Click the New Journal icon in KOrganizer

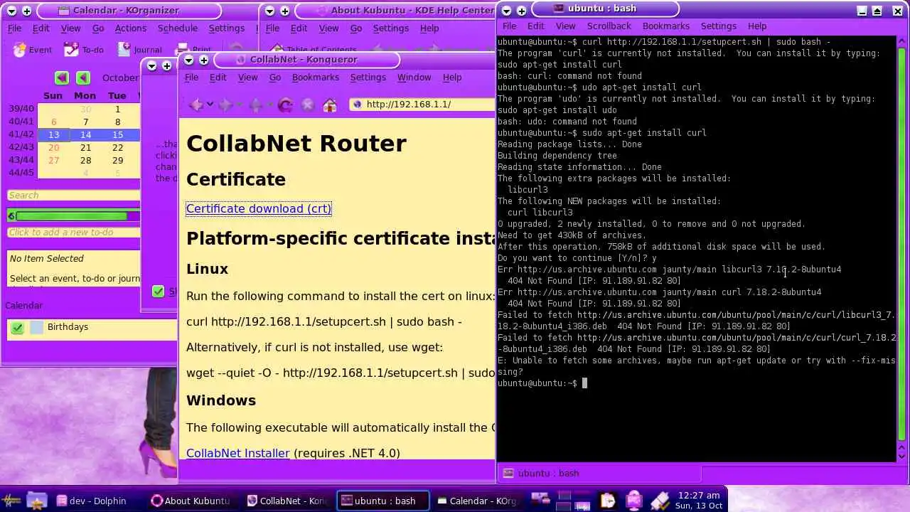tap(124, 50)
